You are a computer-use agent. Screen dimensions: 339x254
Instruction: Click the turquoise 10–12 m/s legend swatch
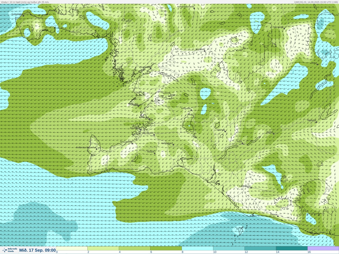pos(229,248)
